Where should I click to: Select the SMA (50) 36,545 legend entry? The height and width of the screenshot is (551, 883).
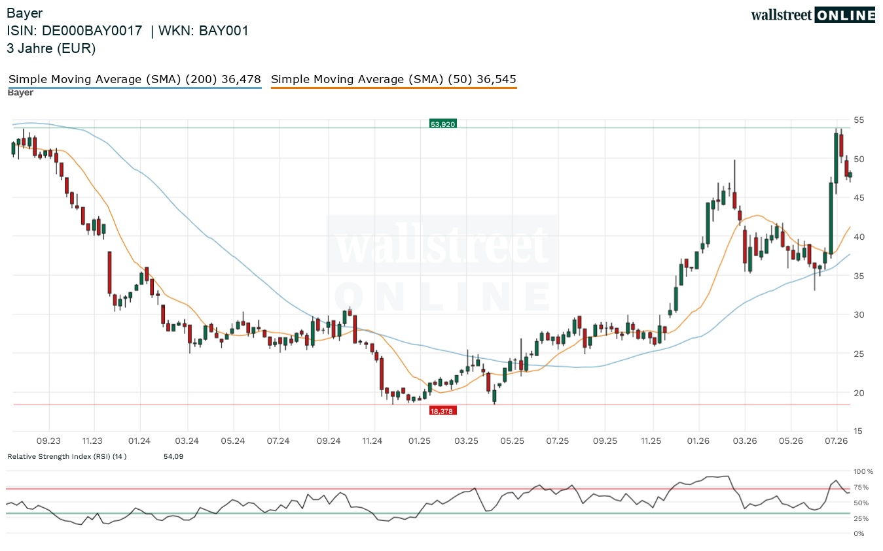(x=393, y=80)
